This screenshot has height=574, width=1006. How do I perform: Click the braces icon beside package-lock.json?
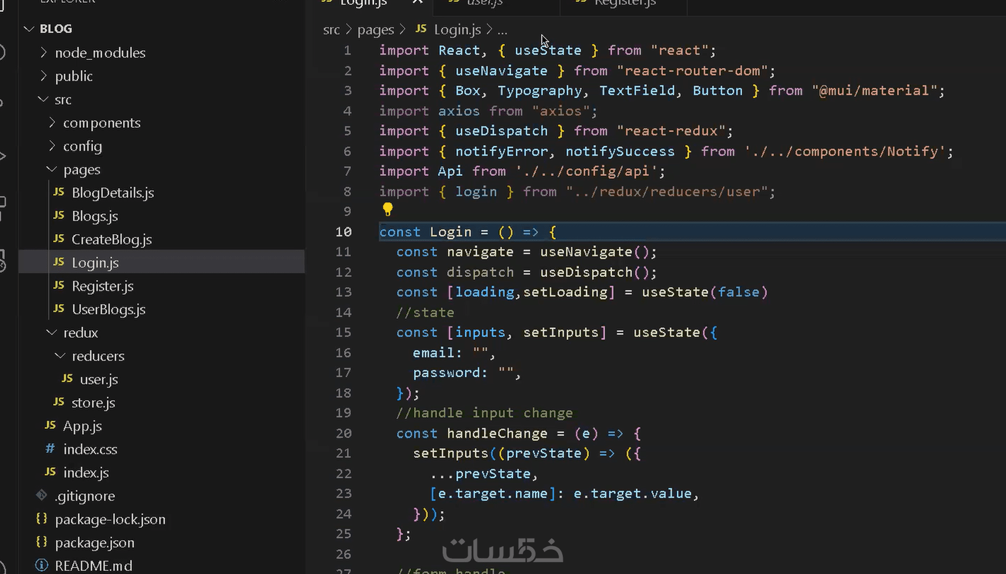[41, 518]
